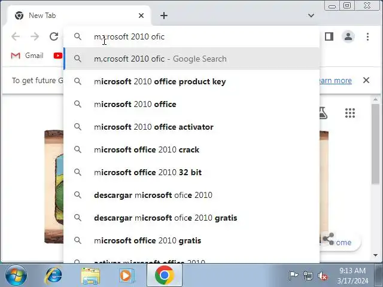The image size is (383, 287).
Task: Open Windows Explorer from the taskbar
Action: pyautogui.click(x=90, y=276)
